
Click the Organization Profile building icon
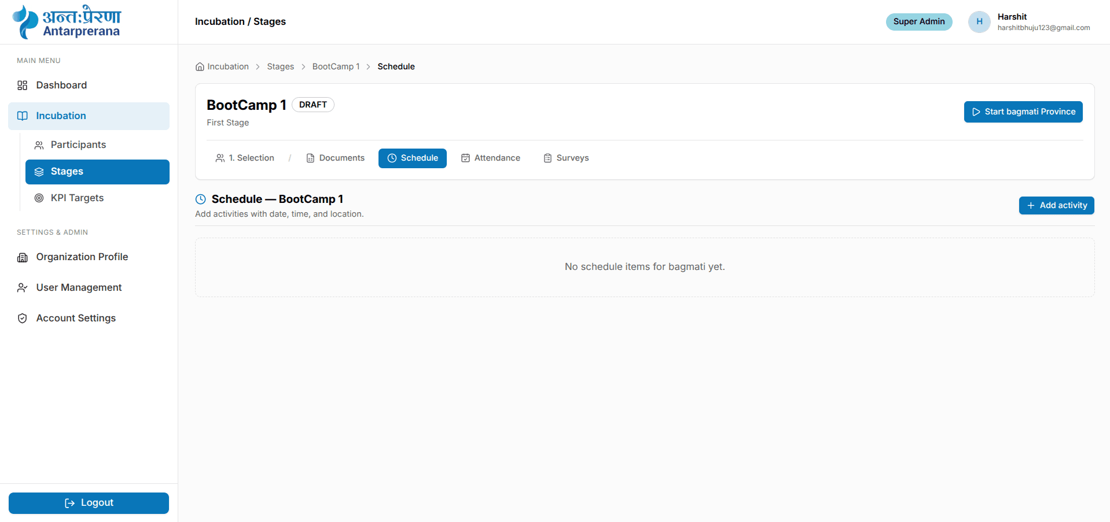pos(22,257)
